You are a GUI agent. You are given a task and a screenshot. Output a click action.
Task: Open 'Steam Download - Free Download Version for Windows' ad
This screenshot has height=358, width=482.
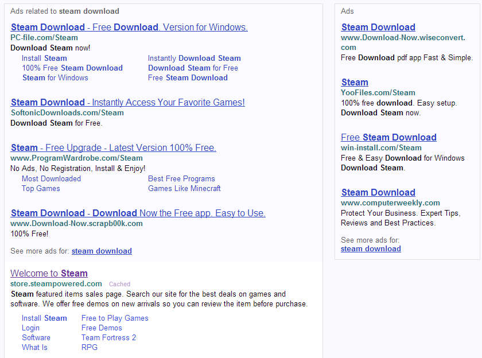(x=129, y=27)
